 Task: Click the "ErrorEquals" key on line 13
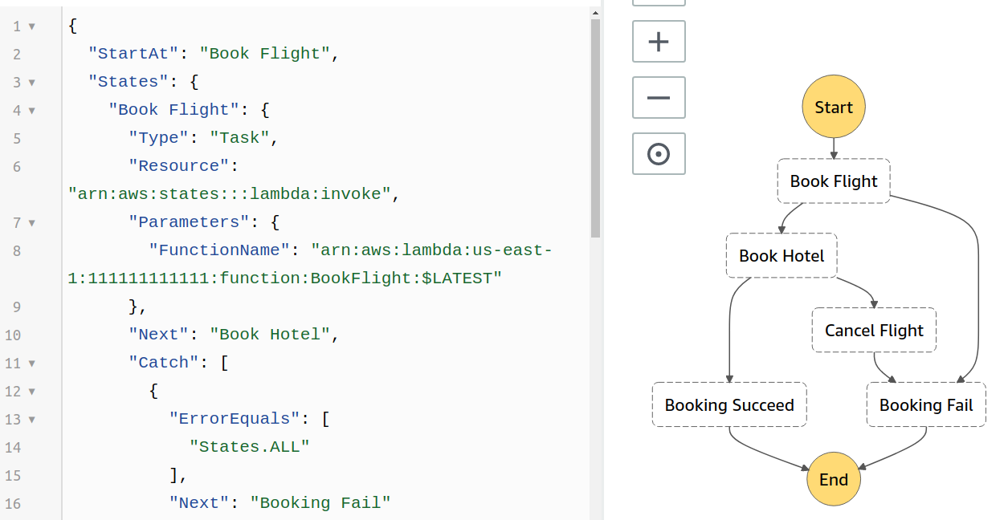click(234, 419)
